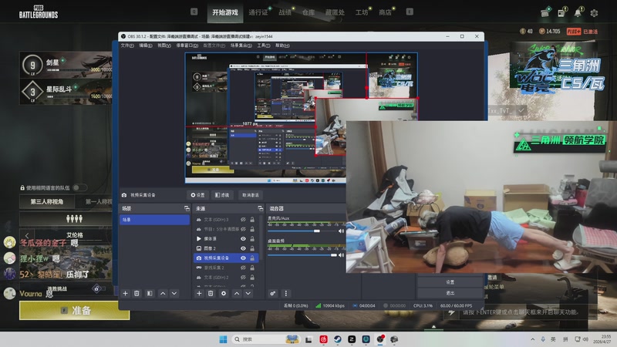Switch to 通行证 tab in PUBG lobby
Viewport: 617px width, 347px height.
coord(258,12)
